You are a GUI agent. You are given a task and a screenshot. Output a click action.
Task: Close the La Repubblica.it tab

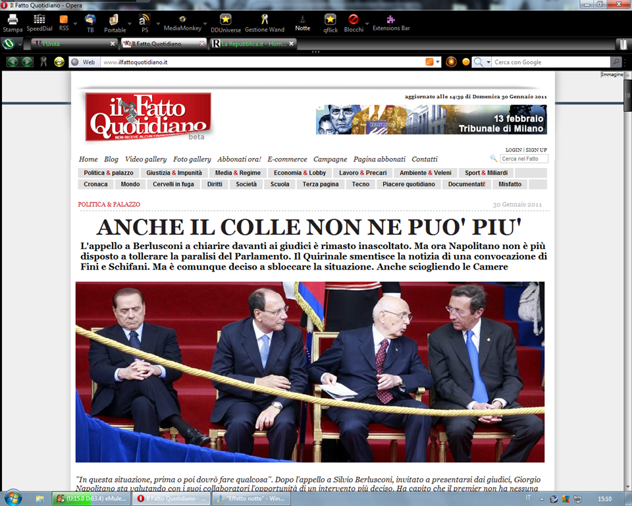click(x=292, y=43)
